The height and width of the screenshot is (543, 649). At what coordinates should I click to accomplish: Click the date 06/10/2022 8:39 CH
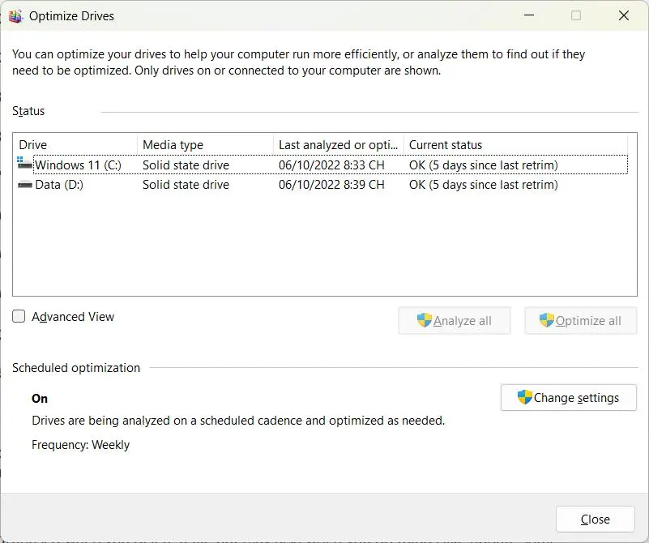point(331,185)
